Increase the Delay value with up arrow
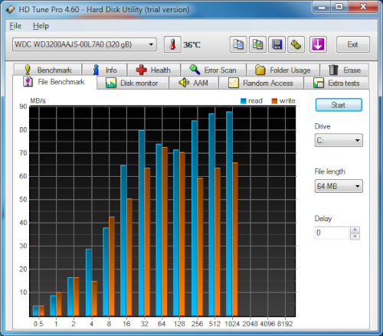383x336 pixels. pyautogui.click(x=355, y=230)
